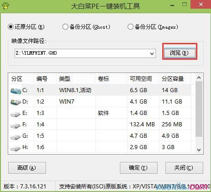Click the mushroom app logo in title bar
This screenshot has height=192, width=211.
pos(5,6)
